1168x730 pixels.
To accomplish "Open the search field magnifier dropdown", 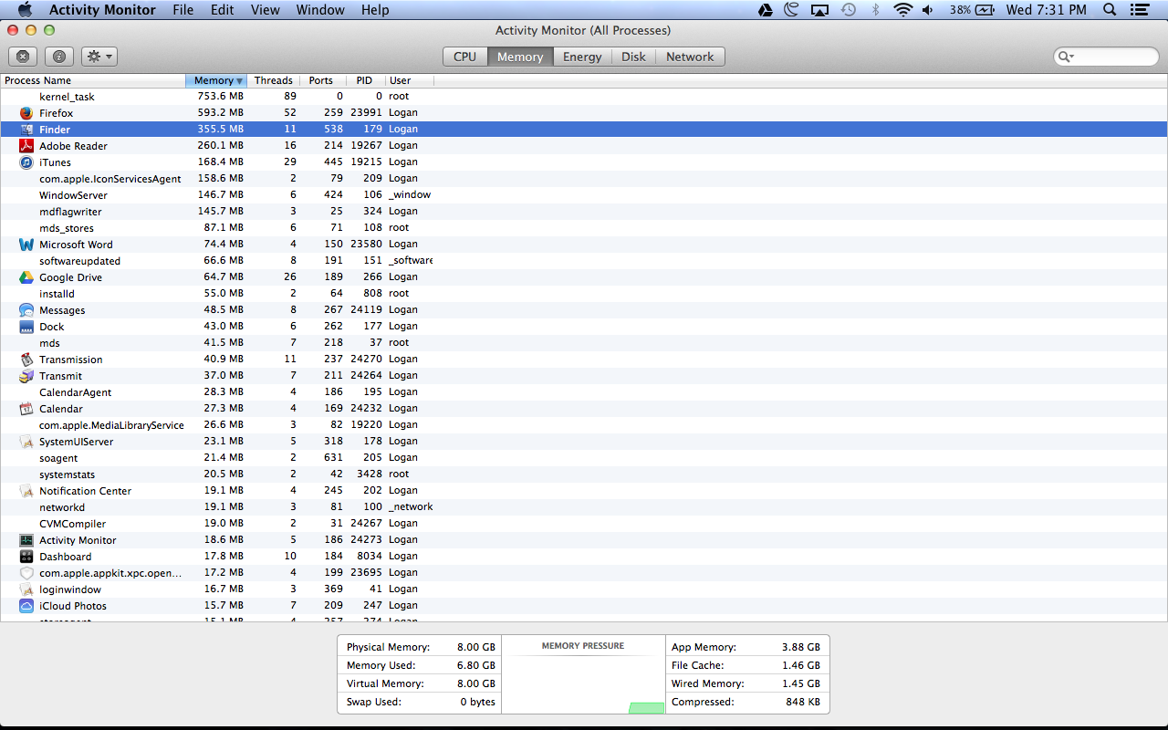I will pyautogui.click(x=1065, y=57).
